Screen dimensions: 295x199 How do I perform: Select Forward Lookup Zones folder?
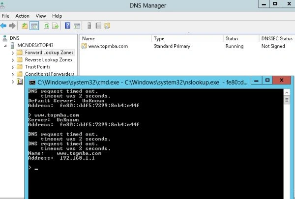pyautogui.click(x=49, y=53)
